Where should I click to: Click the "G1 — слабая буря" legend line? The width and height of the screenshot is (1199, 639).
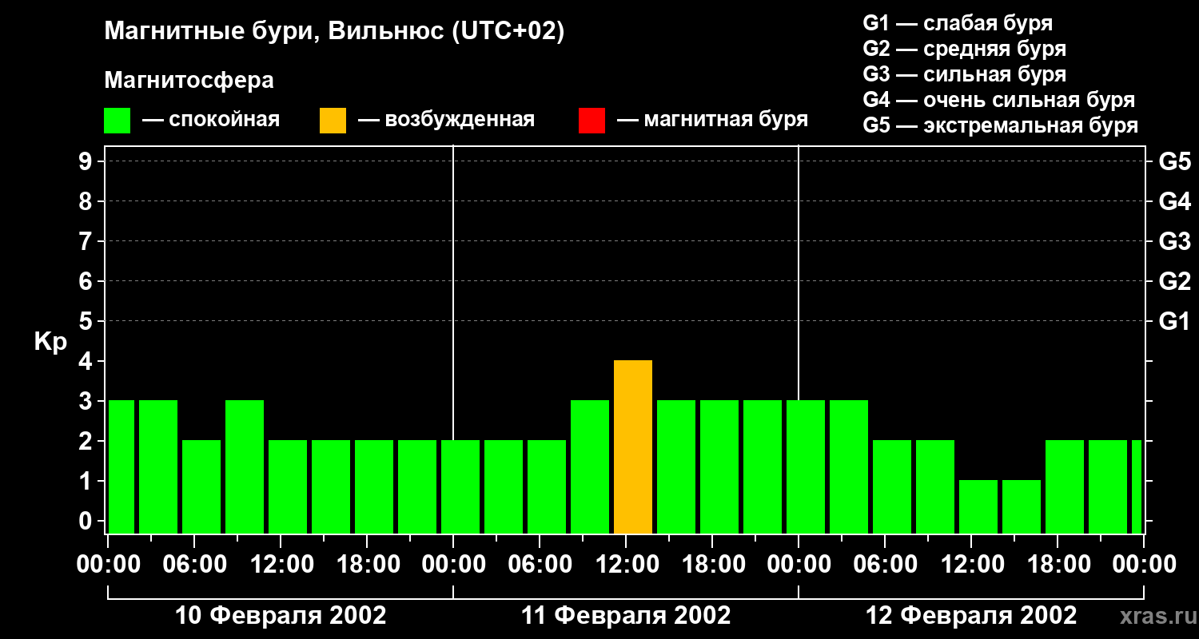(x=958, y=23)
